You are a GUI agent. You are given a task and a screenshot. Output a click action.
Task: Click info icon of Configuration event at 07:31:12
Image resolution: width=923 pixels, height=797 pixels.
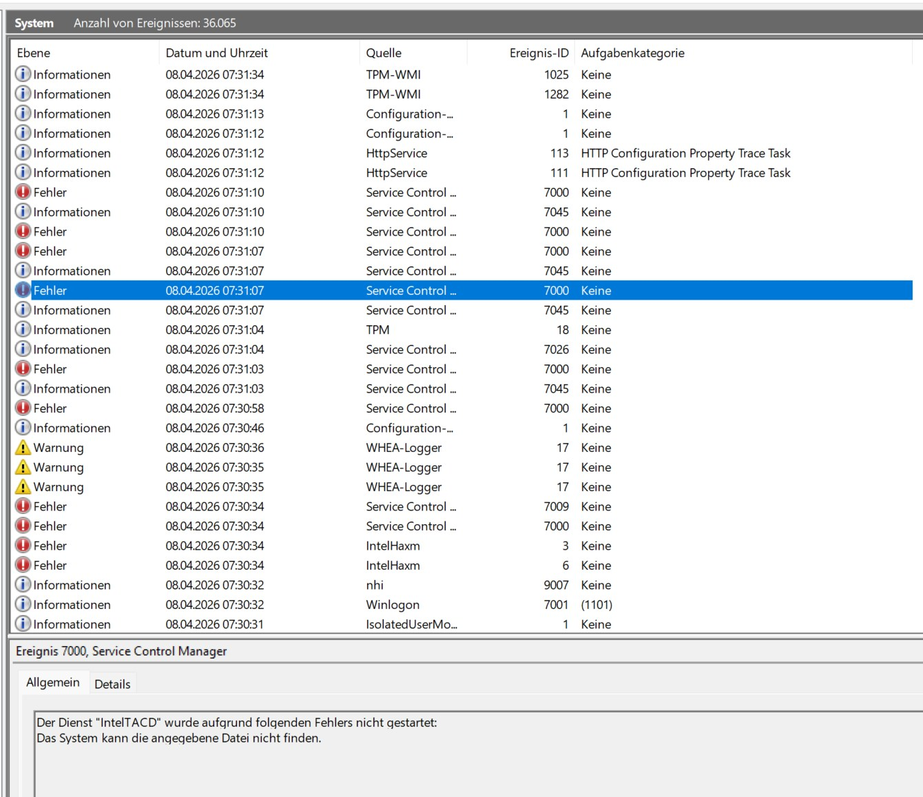[x=23, y=133]
